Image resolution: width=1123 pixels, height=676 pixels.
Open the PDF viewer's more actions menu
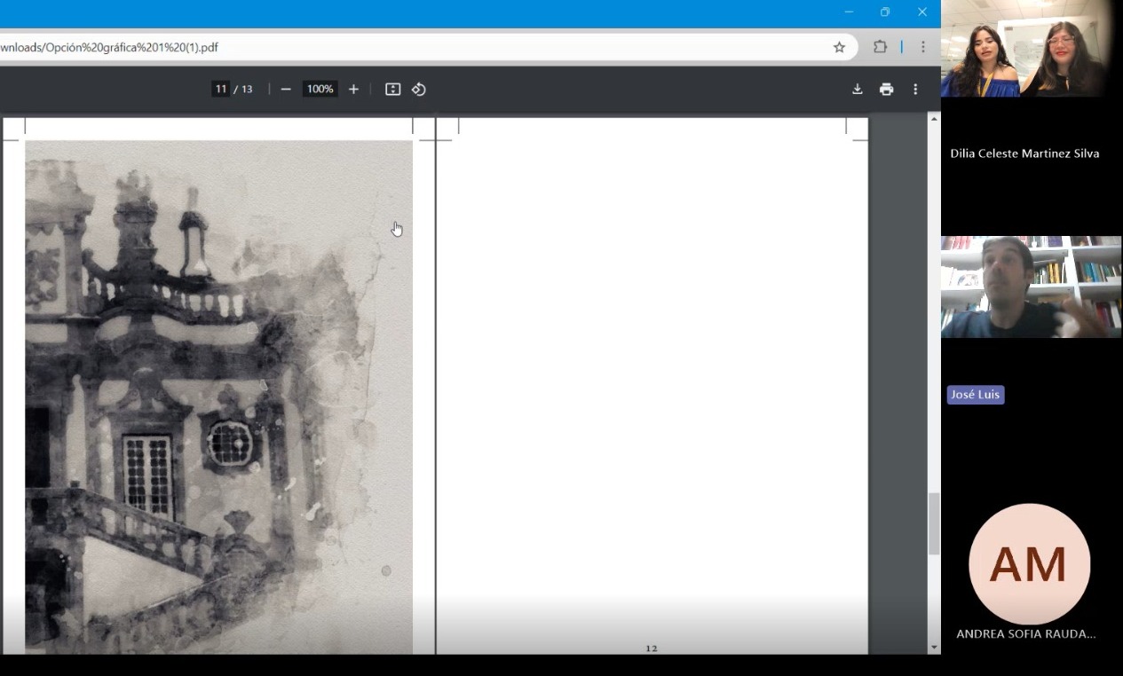point(915,89)
